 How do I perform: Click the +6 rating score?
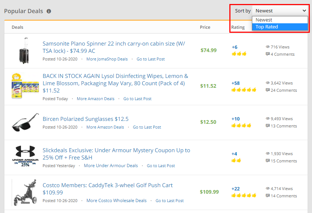point(234,47)
